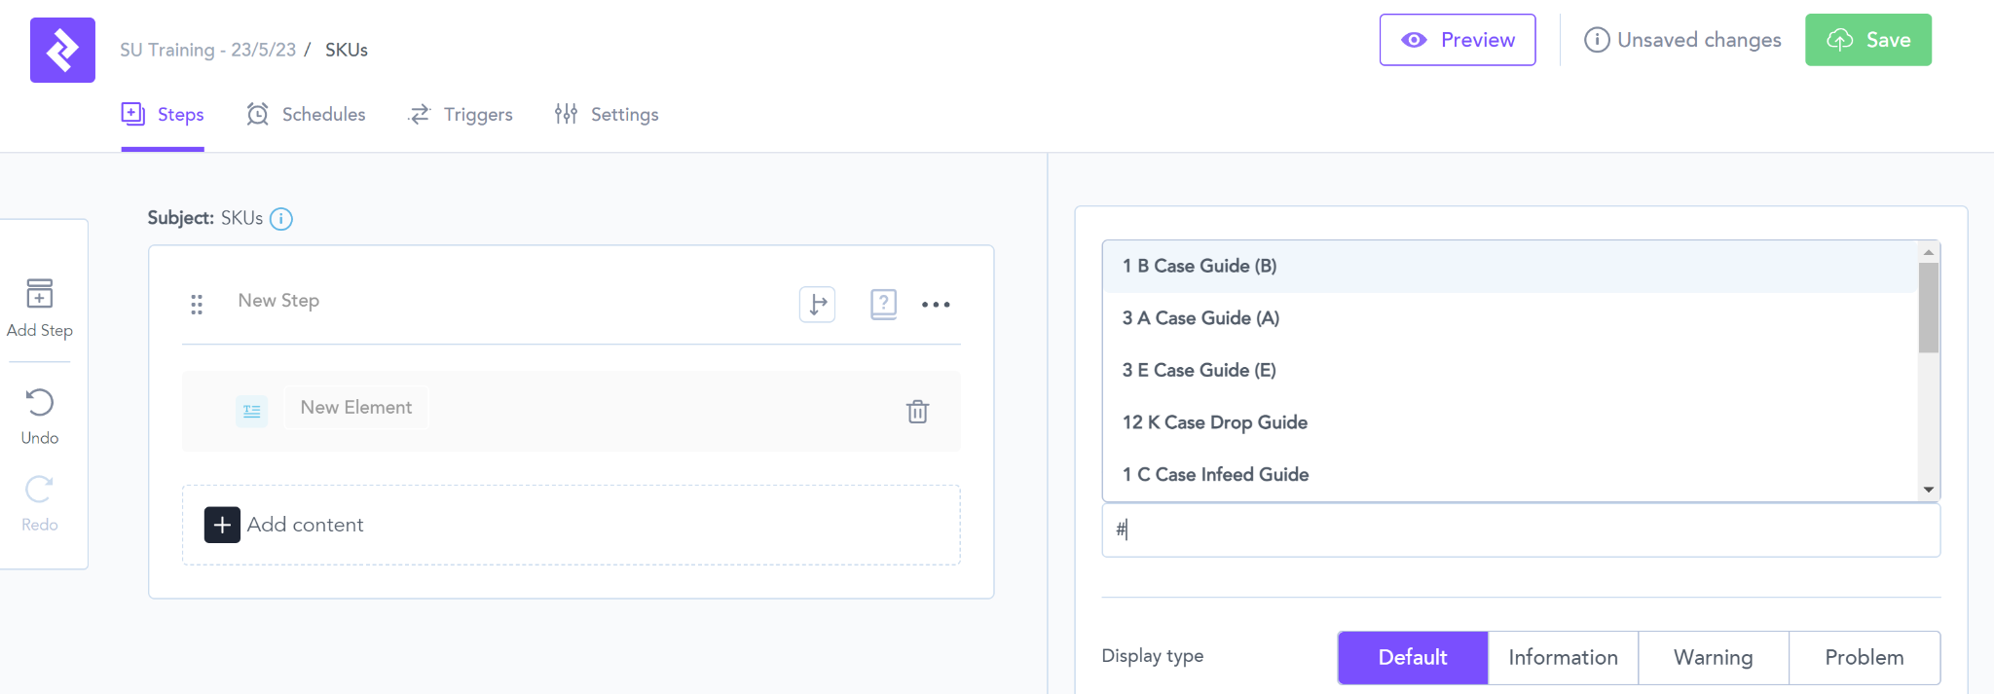Pick '3 A Case Guide (A)' suggestion

point(1200,318)
